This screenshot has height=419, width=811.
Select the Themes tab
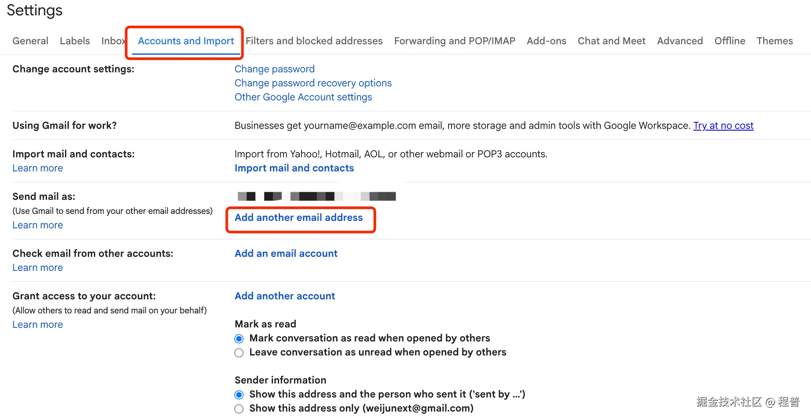click(775, 41)
